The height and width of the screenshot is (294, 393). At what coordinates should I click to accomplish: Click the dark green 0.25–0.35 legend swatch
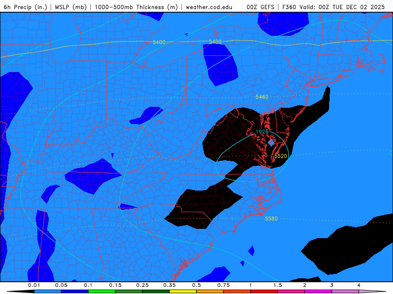[x=156, y=292]
